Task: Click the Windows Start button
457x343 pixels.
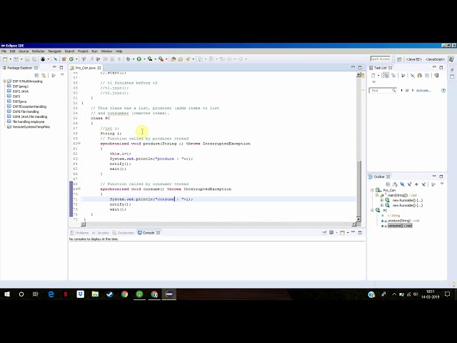Action: click(7, 294)
